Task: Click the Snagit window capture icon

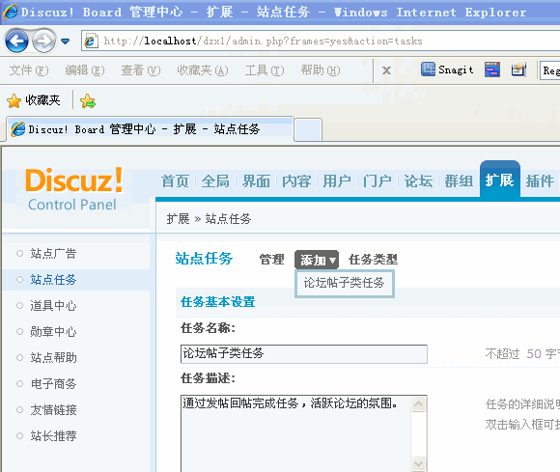Action: pyautogui.click(x=492, y=69)
